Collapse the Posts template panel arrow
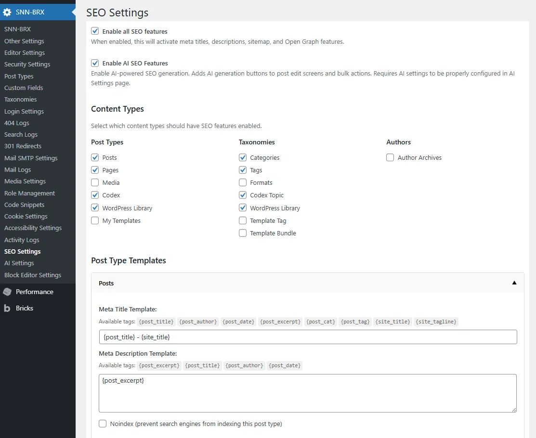536x438 pixels. (x=514, y=283)
